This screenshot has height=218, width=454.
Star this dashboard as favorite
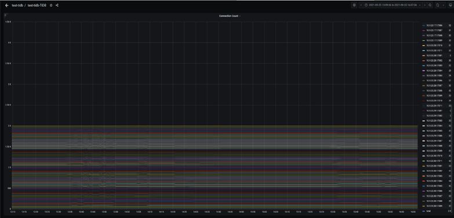click(x=51, y=5)
